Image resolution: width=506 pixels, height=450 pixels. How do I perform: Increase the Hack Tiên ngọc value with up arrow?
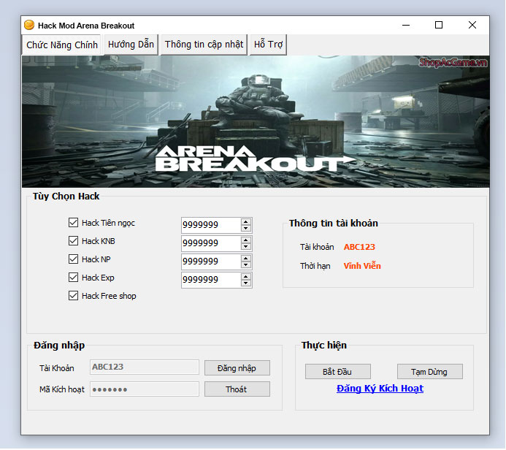coord(246,222)
